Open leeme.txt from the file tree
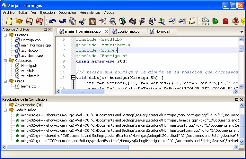The image size is (246, 159). click(x=29, y=86)
